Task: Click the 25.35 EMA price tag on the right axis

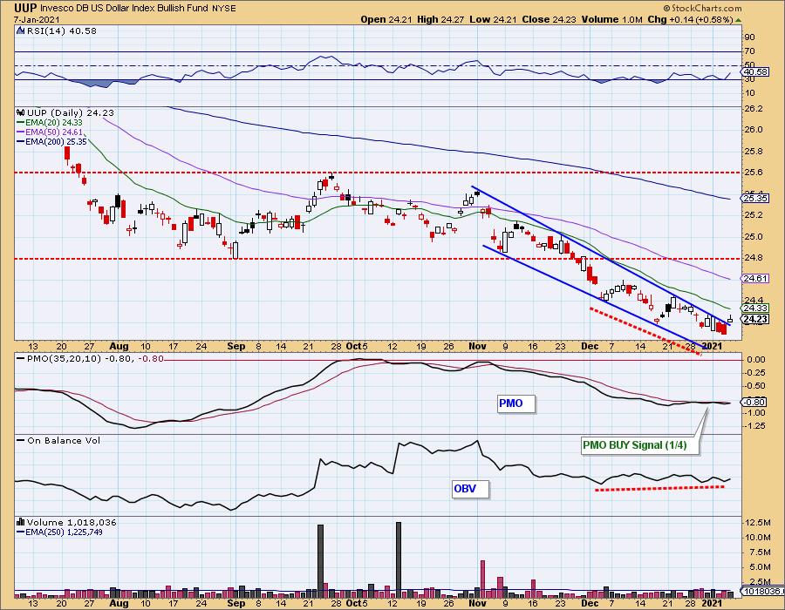Action: (755, 198)
